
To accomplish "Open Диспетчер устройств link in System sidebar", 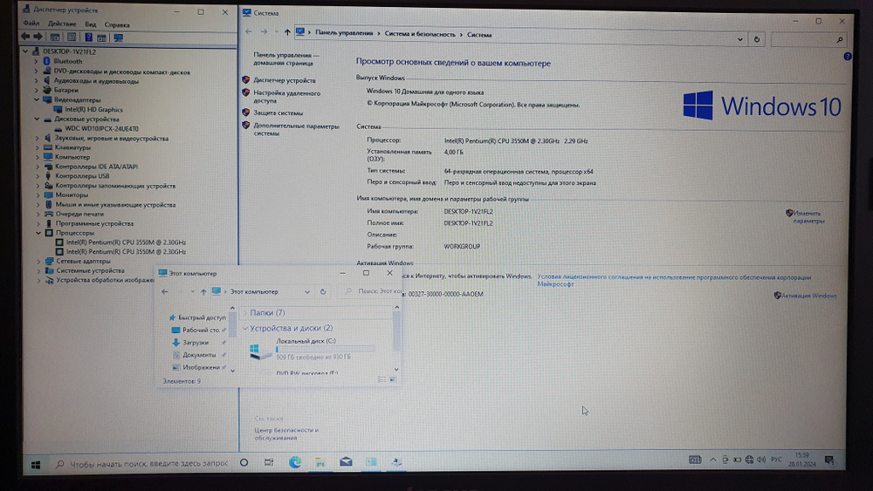I will (x=285, y=80).
